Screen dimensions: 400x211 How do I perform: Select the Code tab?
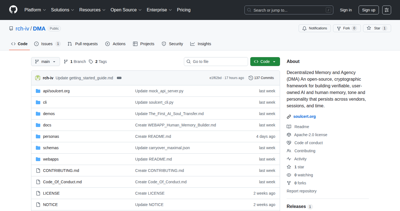19,44
